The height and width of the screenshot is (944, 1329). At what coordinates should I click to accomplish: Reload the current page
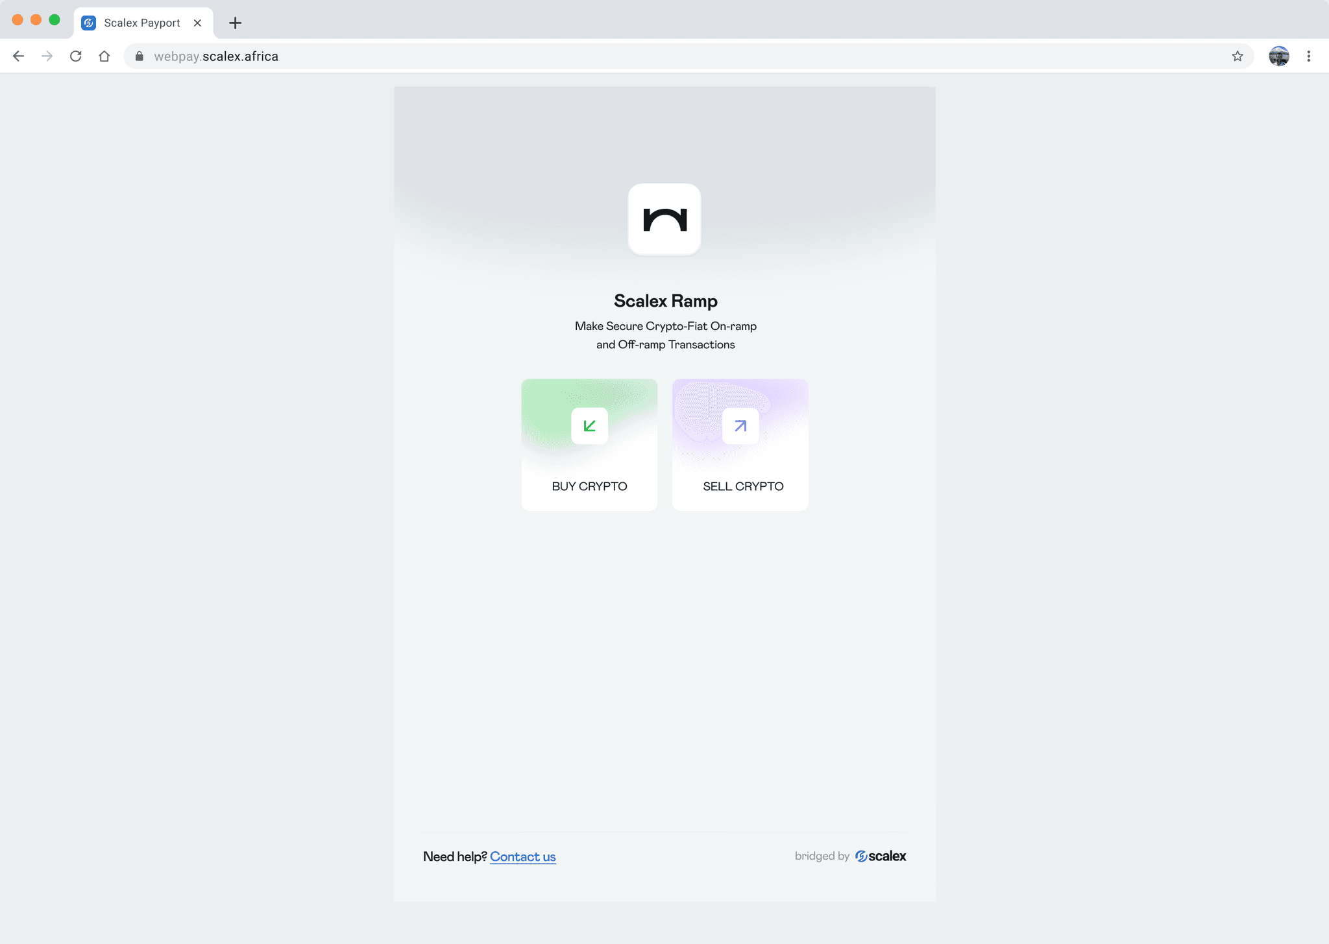pyautogui.click(x=76, y=56)
